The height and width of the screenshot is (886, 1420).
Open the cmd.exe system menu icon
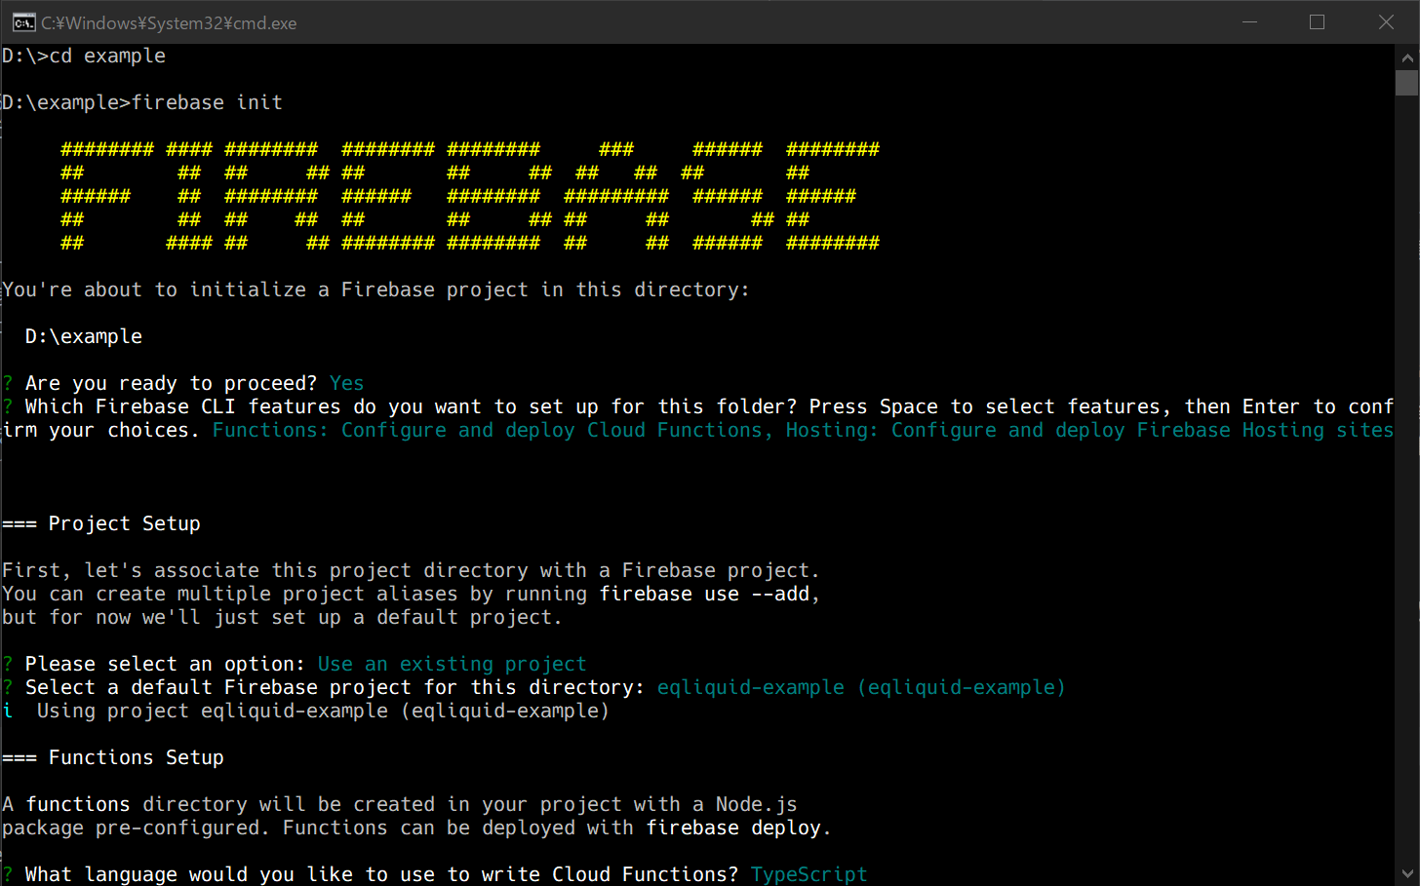coord(23,22)
